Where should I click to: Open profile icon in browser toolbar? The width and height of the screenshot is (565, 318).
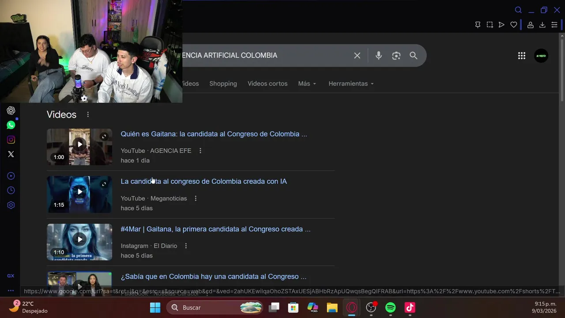tap(531, 25)
